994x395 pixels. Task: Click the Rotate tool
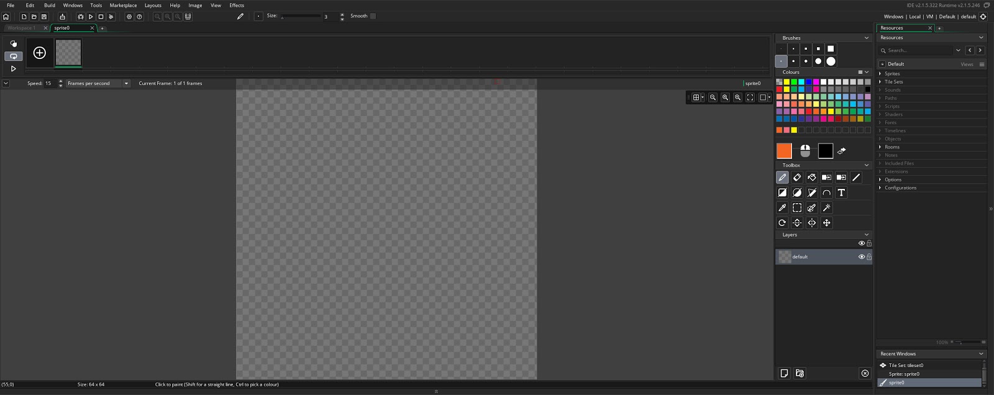click(x=782, y=222)
